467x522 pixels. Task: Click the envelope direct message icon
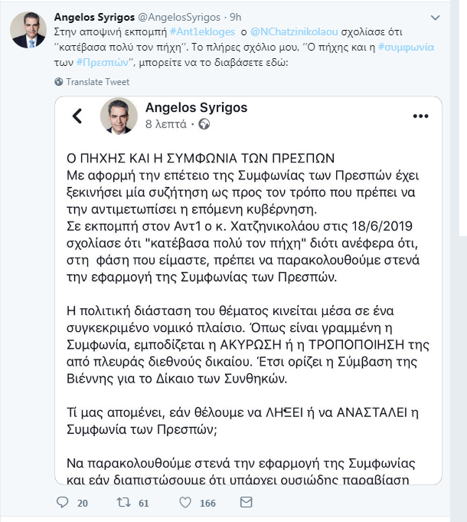click(x=246, y=502)
